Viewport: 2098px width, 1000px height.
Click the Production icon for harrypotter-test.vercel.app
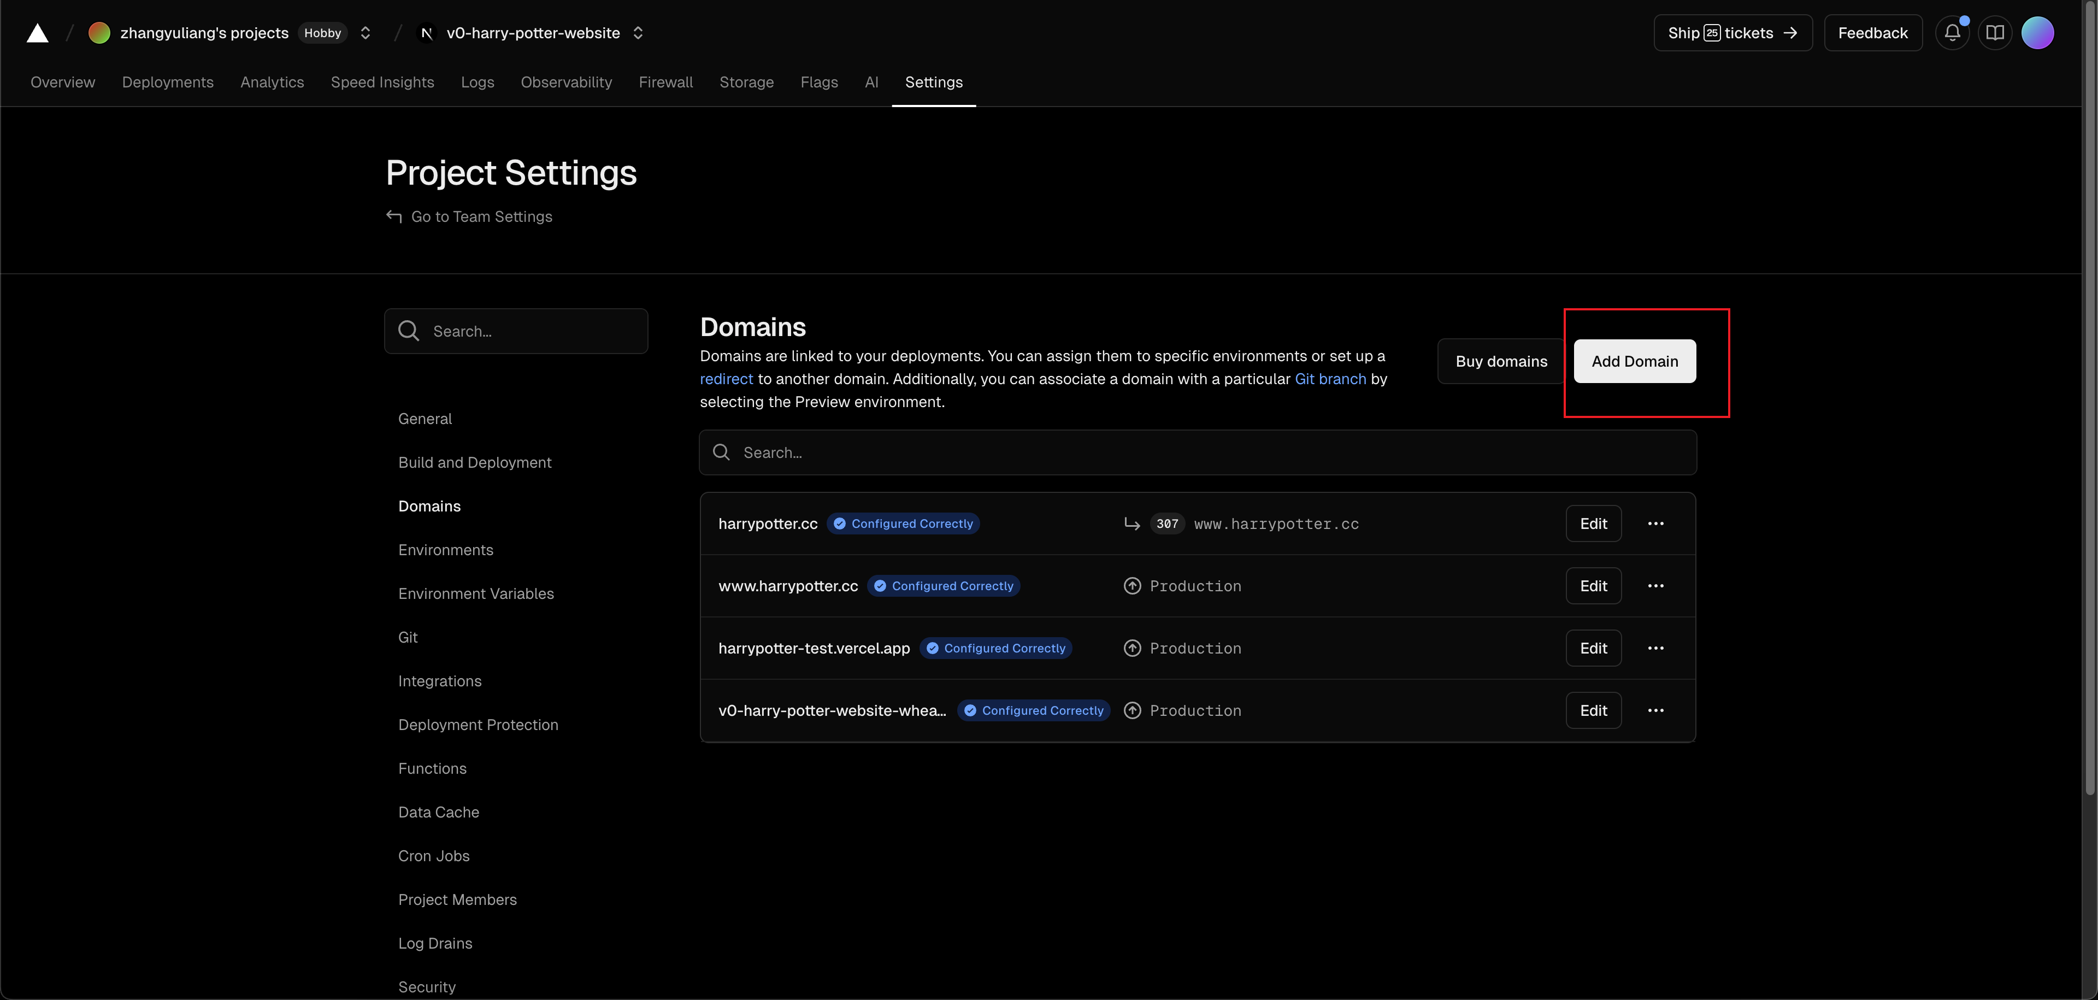1132,648
